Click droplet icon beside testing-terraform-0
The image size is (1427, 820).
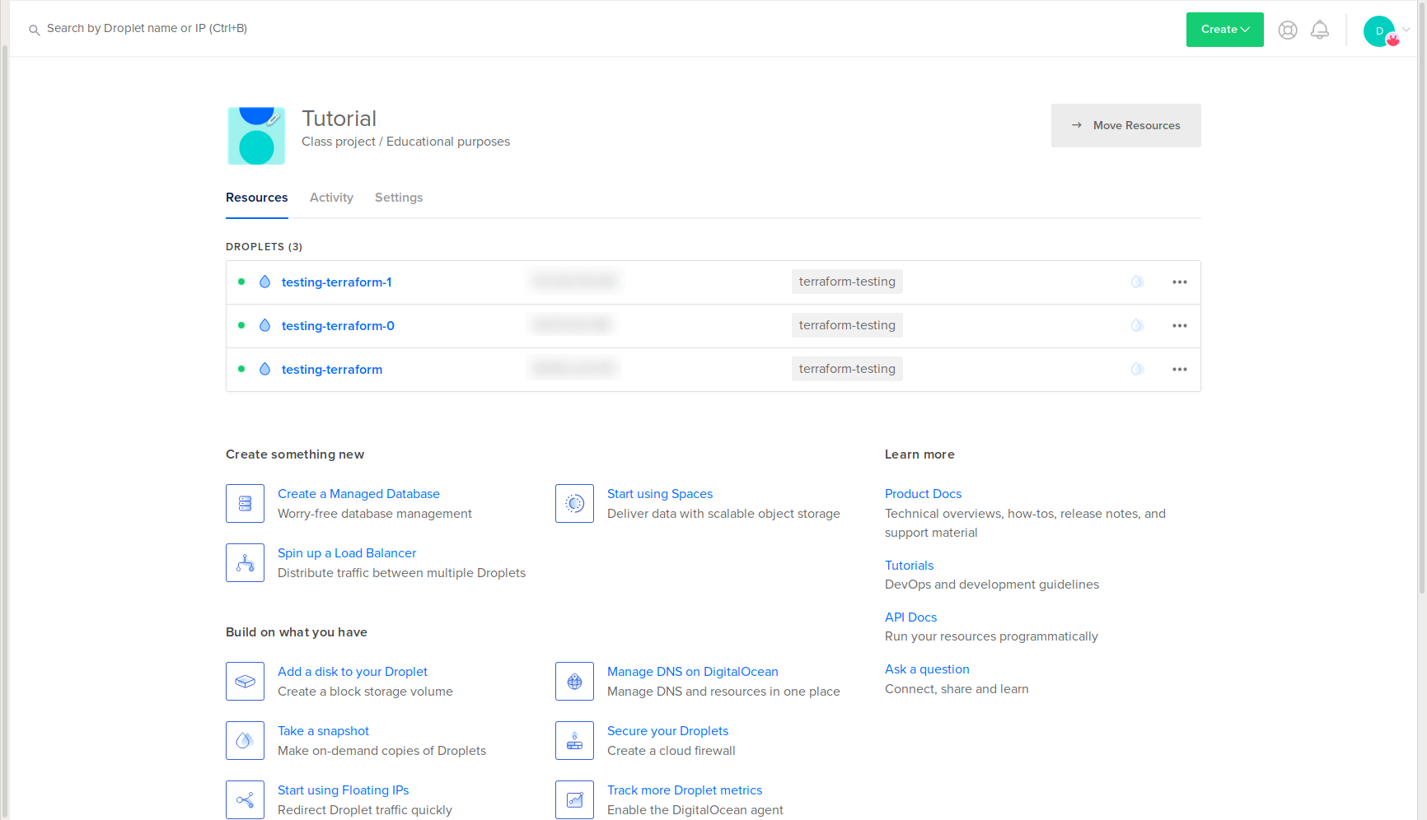coord(264,325)
